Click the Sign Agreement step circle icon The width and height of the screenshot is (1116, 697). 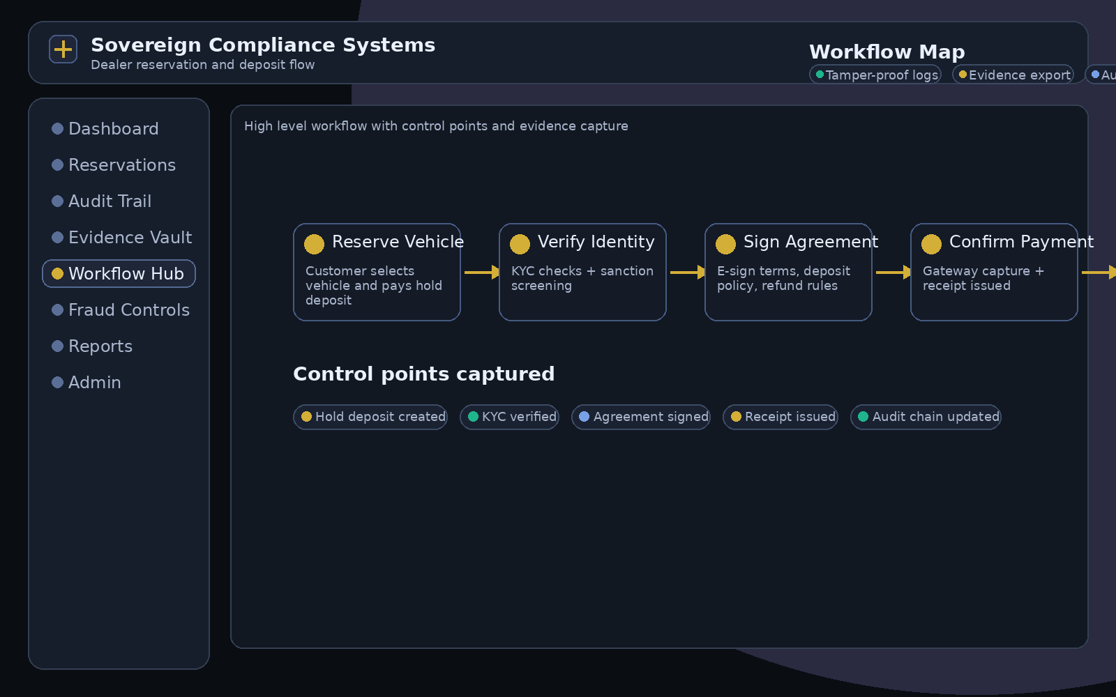click(725, 244)
